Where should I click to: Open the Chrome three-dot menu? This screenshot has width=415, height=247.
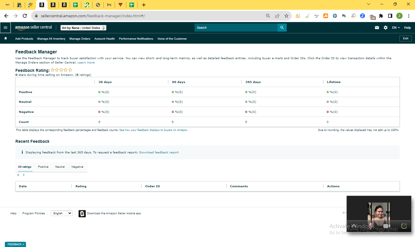coord(409,16)
